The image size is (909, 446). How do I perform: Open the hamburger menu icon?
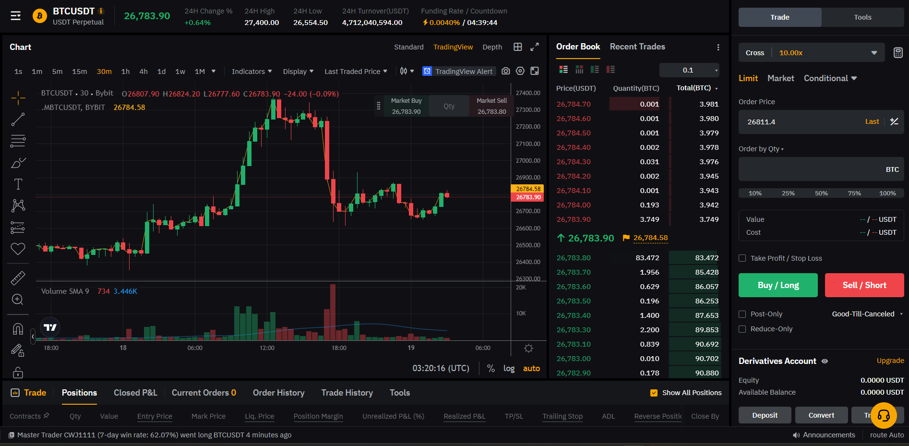coord(16,16)
